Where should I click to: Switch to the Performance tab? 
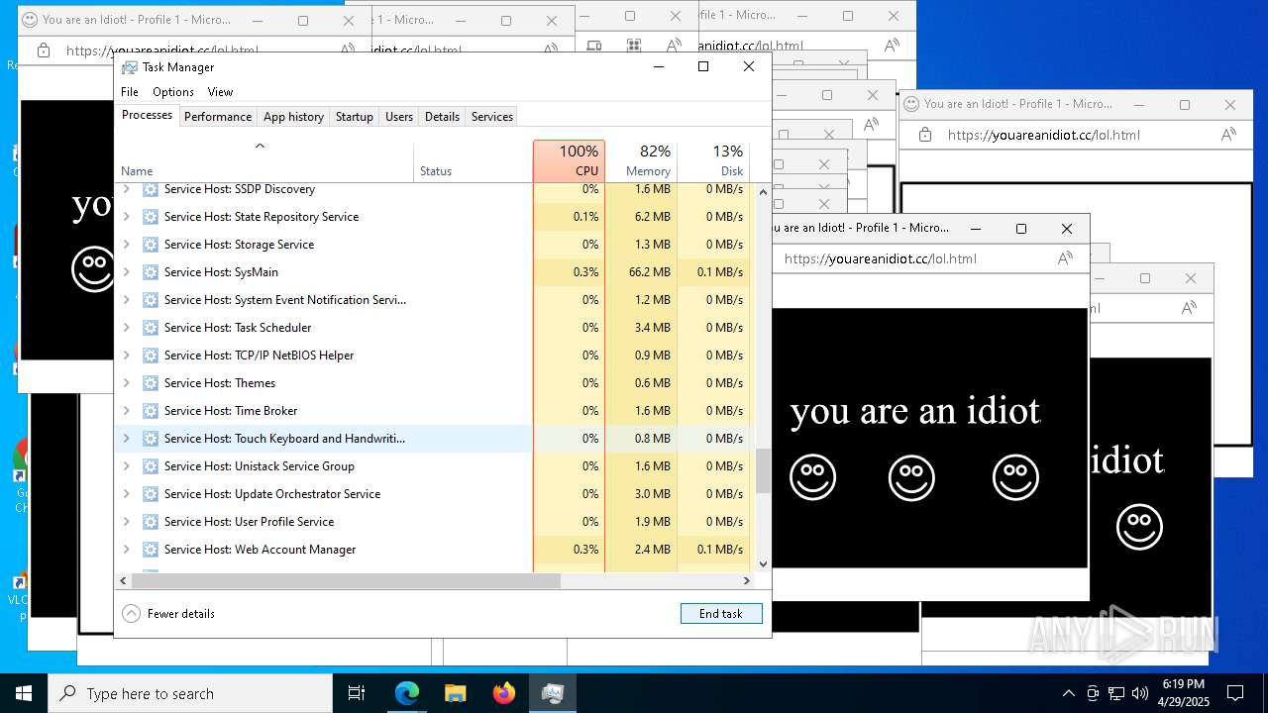coord(218,116)
